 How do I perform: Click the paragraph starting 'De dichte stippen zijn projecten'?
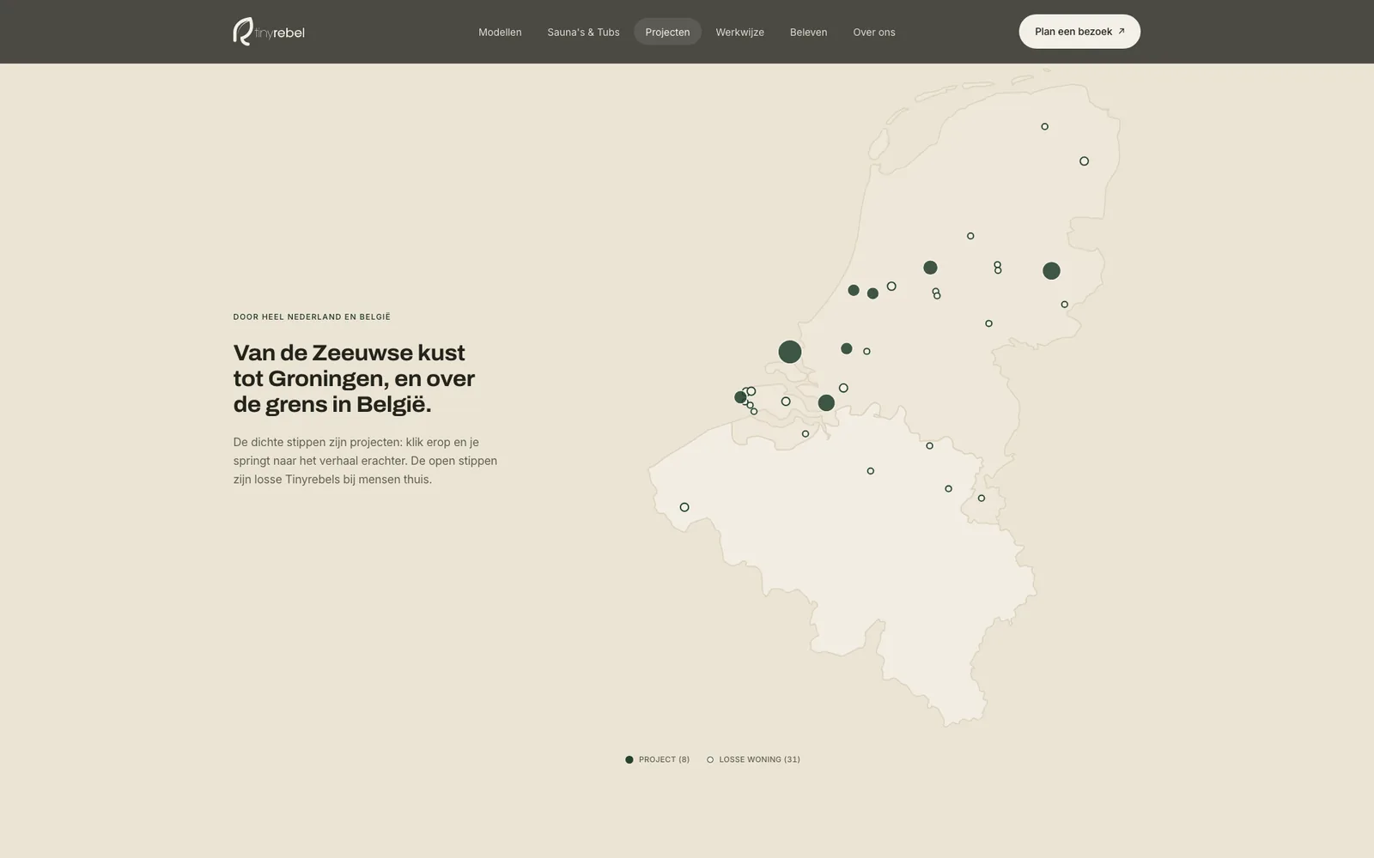366,461
